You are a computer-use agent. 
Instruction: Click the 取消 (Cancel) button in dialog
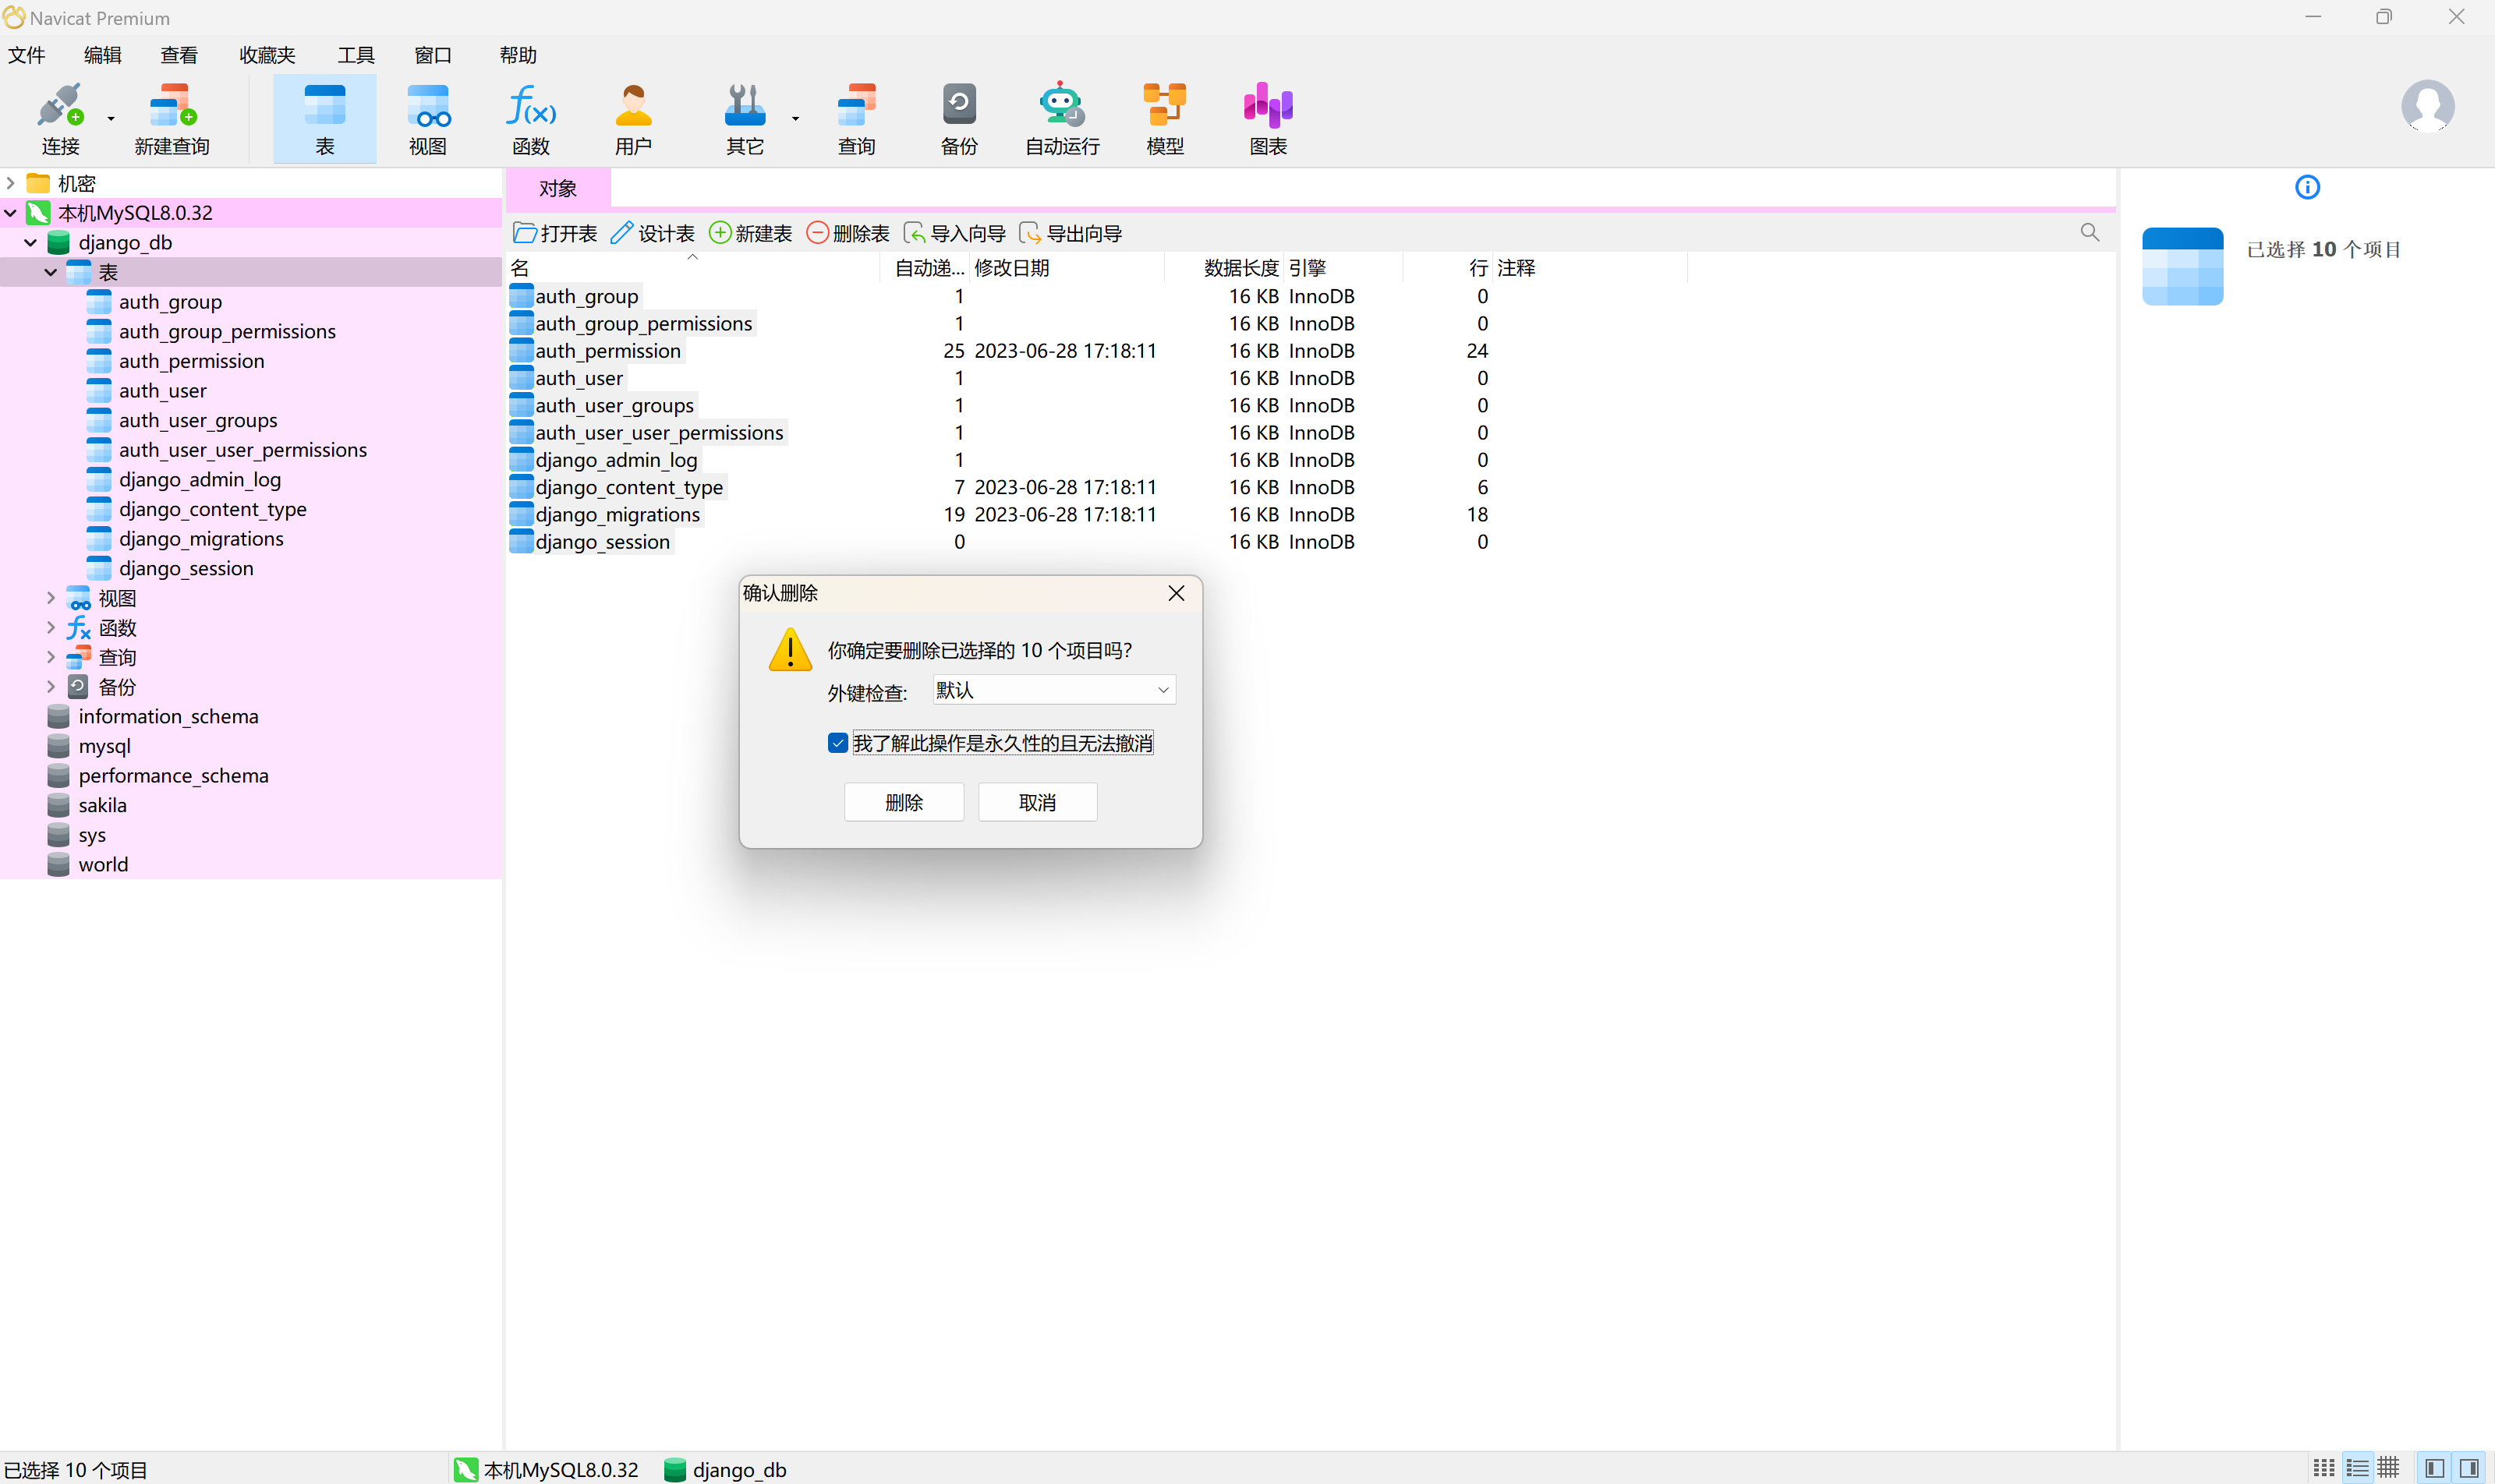[1036, 802]
